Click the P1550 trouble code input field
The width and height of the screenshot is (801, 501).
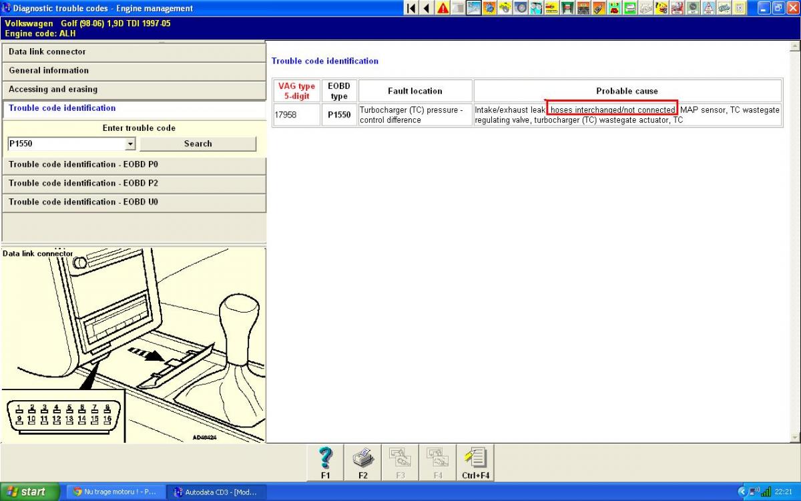[65, 144]
